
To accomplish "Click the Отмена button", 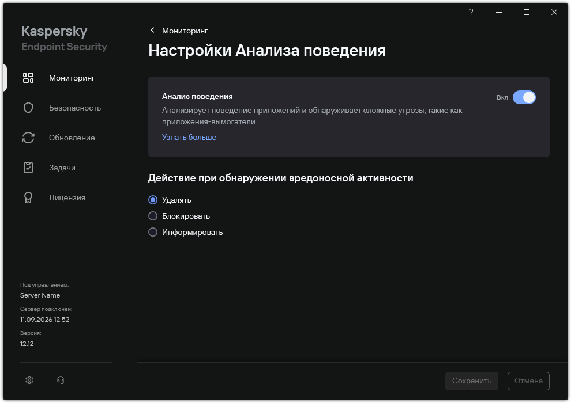I will click(528, 381).
